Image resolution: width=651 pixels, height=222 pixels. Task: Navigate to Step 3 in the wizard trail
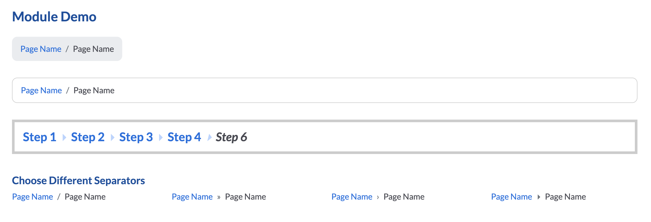point(136,137)
